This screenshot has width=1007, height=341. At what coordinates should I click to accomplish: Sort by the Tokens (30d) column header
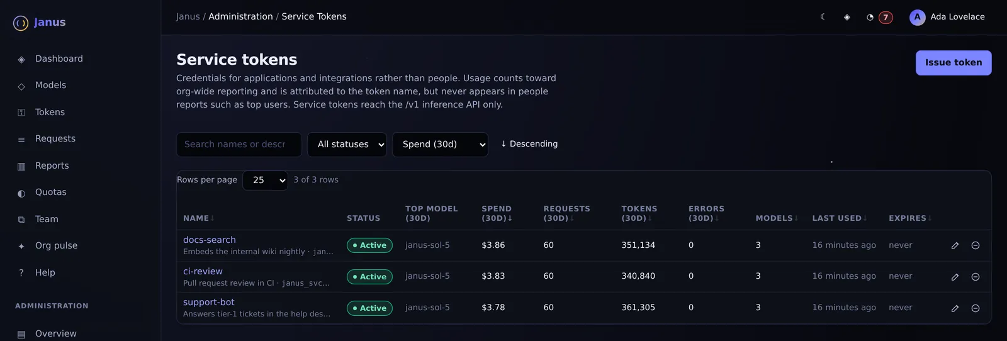click(639, 213)
